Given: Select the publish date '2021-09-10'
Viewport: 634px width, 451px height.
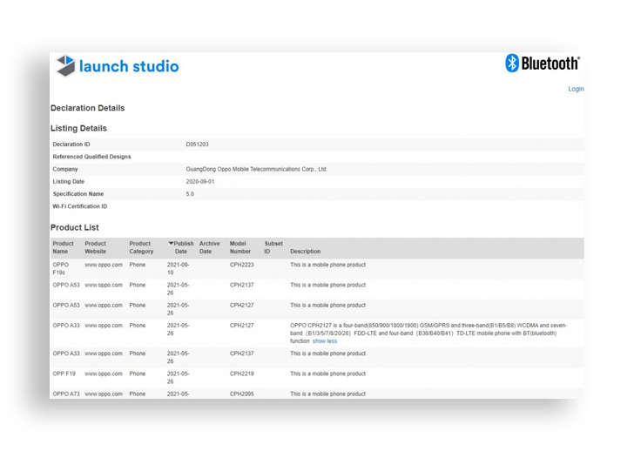Looking at the screenshot, I should point(178,269).
